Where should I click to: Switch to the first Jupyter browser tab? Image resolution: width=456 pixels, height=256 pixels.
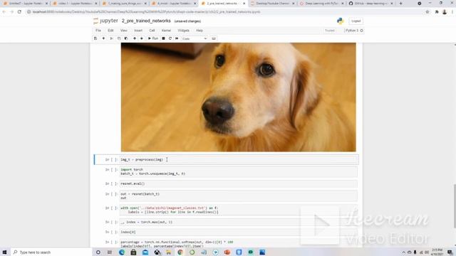coord(26,4)
